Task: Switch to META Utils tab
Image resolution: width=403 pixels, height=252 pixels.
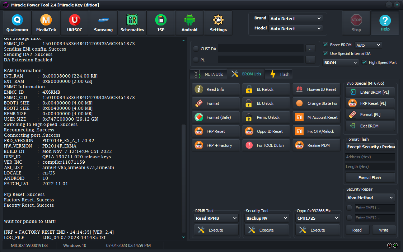Action: 209,74
